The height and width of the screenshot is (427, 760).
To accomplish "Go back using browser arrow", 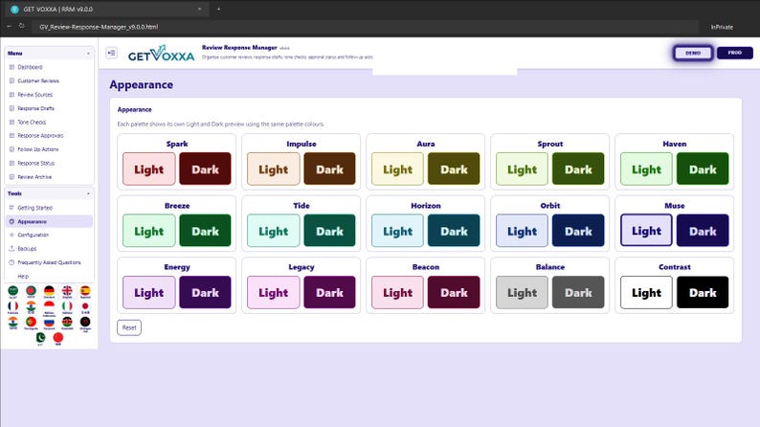I will (x=9, y=26).
